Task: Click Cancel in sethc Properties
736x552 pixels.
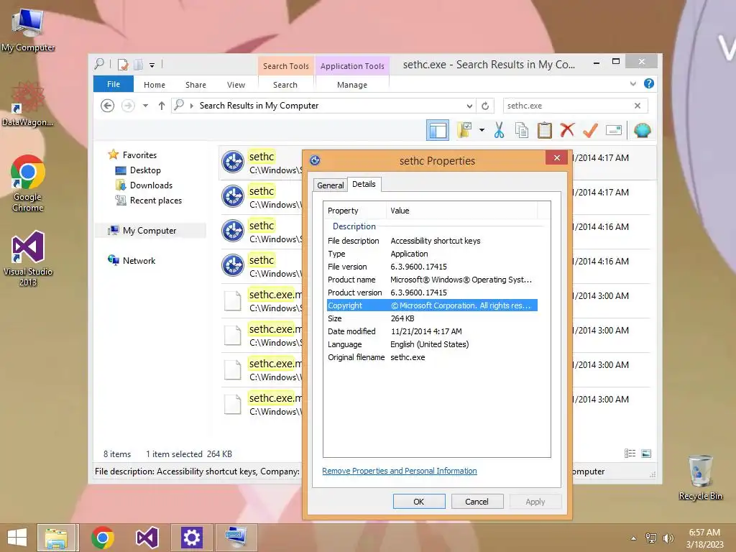Action: [x=477, y=501]
